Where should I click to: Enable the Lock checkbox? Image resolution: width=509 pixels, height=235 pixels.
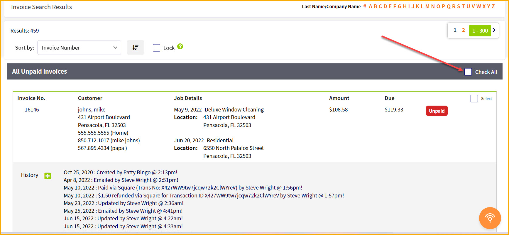[156, 48]
